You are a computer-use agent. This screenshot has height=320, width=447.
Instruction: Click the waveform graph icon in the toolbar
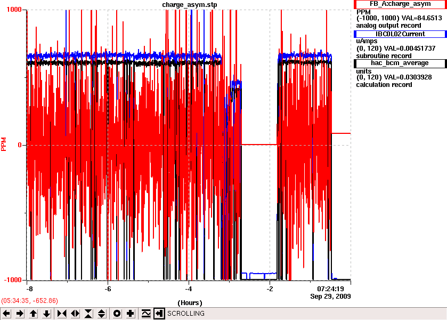click(145, 314)
